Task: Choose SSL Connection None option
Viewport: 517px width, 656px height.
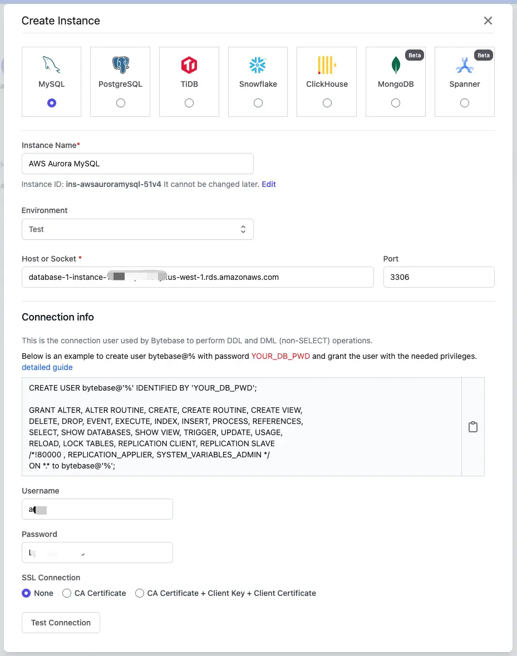Action: (26, 593)
